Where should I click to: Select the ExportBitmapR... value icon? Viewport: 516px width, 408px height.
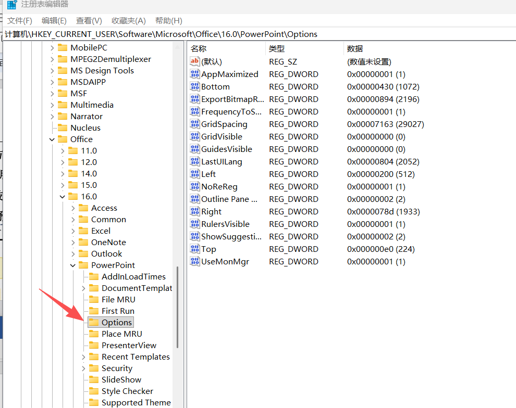(x=195, y=99)
